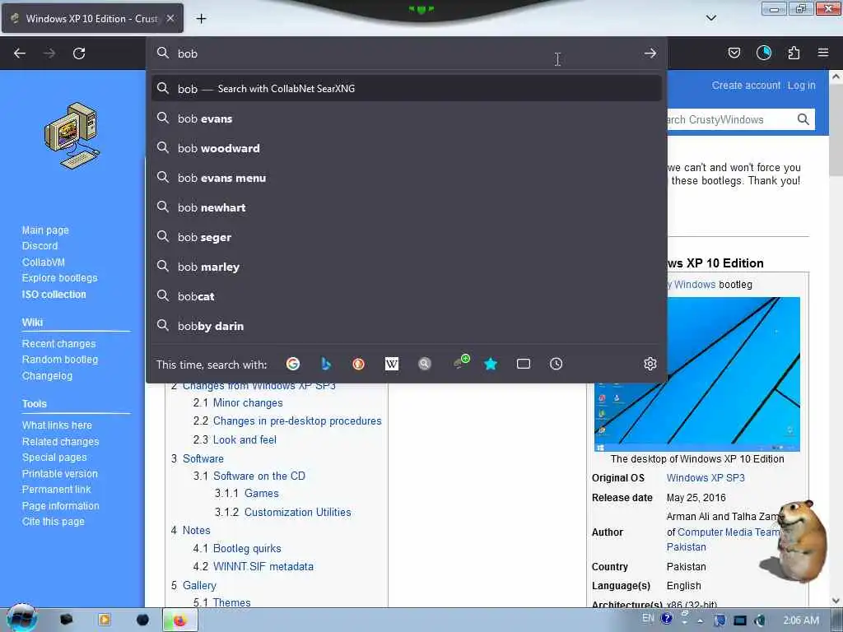Image resolution: width=843 pixels, height=632 pixels.
Task: Choose 'bob — Search with CollabNet SearXNG' suggestion
Action: pyautogui.click(x=407, y=89)
